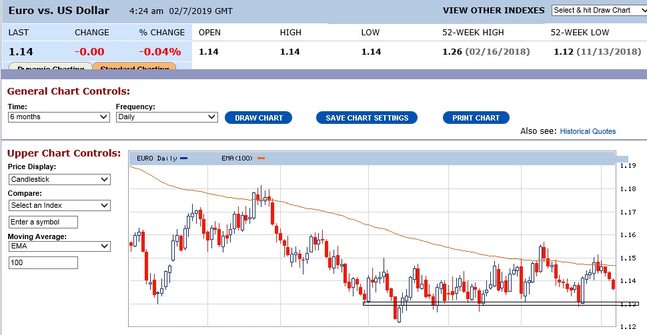Click SAVE CHART SETTINGS button
This screenshot has height=335, width=647.
367,118
